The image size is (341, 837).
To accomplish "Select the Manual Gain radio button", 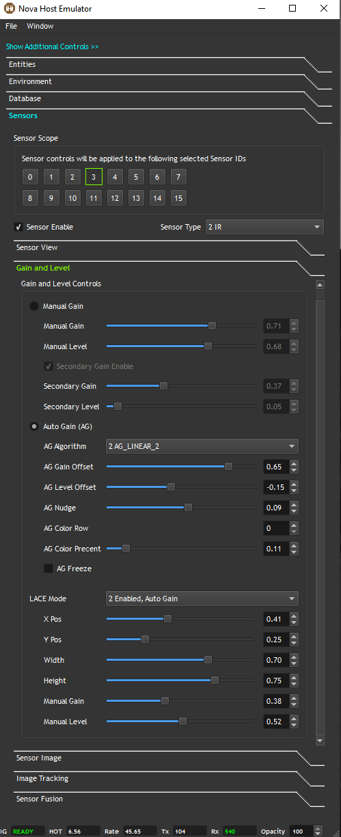I will click(x=34, y=307).
